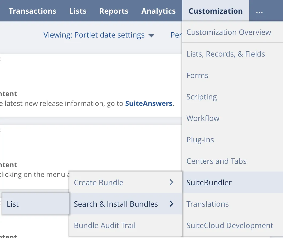Choose Search & Install Bundles

(x=126, y=204)
